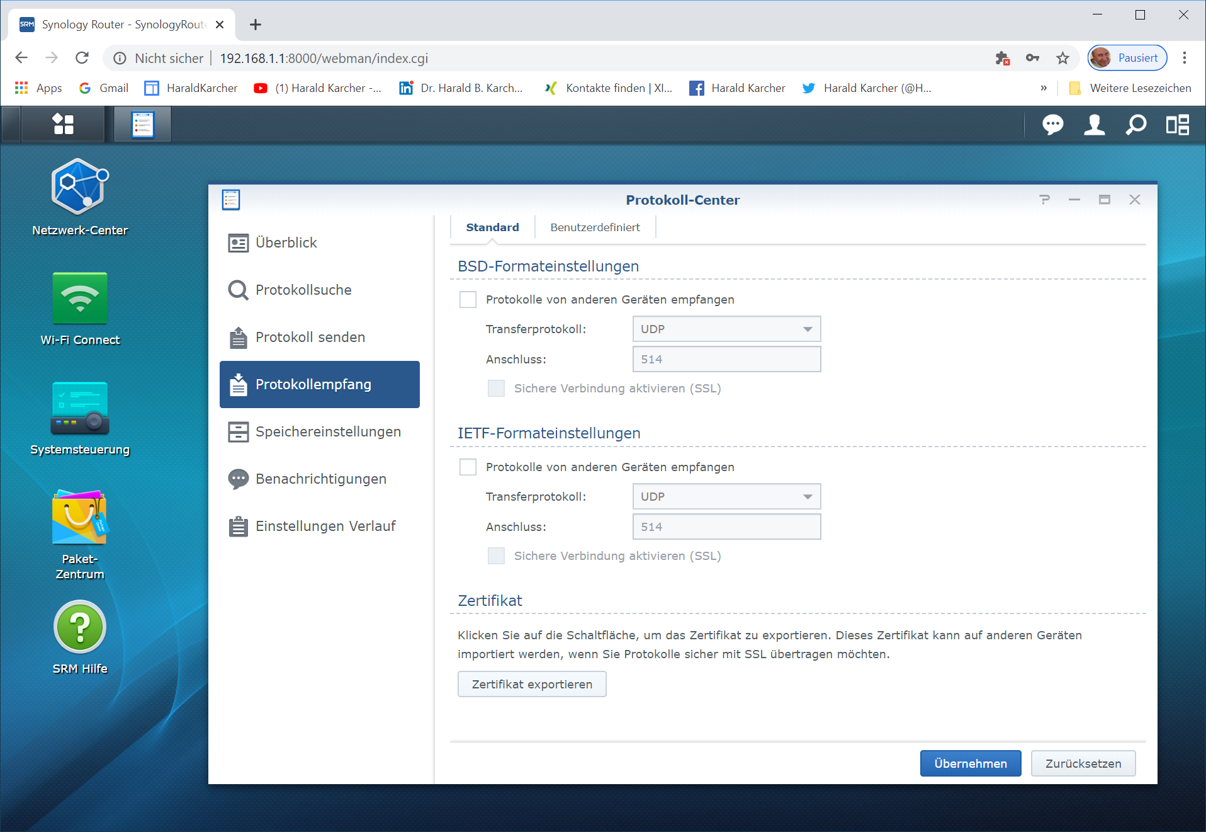Expand the IETF Transferprotokoll dropdown
The height and width of the screenshot is (832, 1206).
(726, 497)
